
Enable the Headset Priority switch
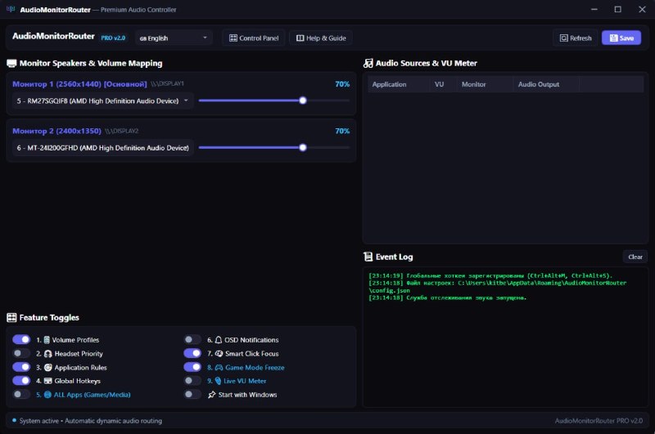[21, 354]
